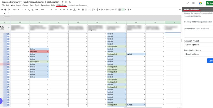213x108 pixels.
Task: Click Increase decimal places icon
Action: point(32,9)
